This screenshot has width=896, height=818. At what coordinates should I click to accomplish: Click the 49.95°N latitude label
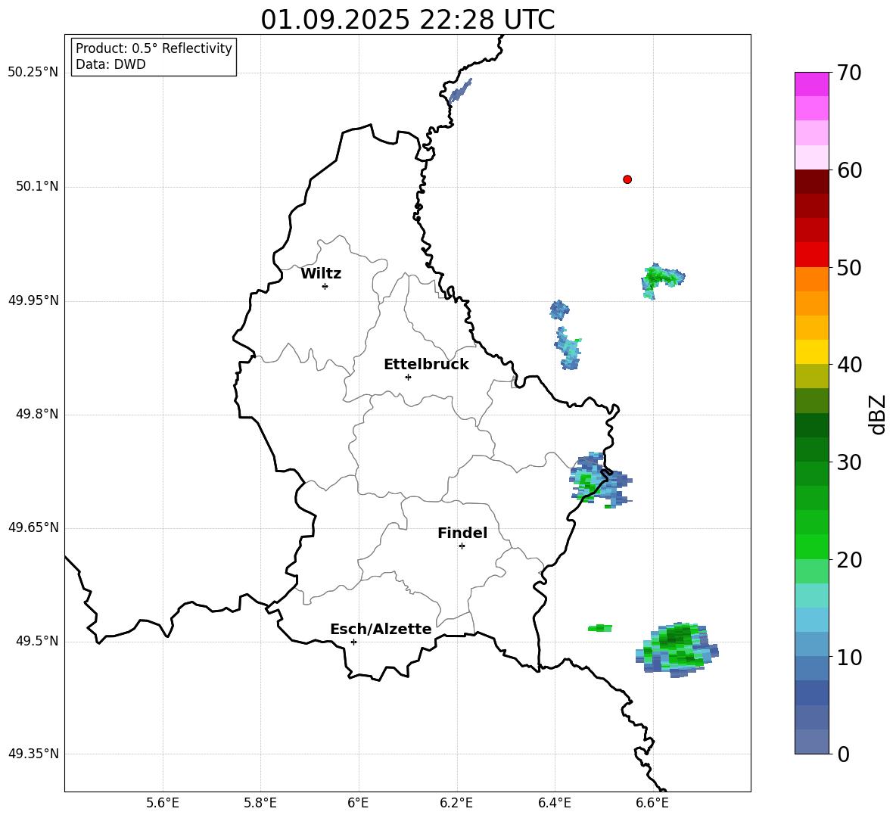click(x=33, y=300)
